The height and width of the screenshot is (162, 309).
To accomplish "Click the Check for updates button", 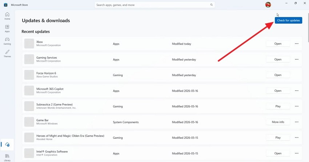I will click(x=288, y=20).
